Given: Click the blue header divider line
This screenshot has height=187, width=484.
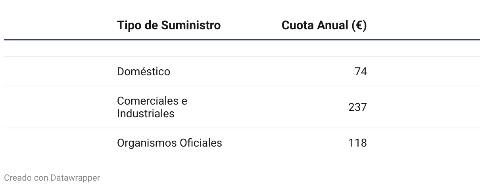Looking at the screenshot, I should (x=242, y=40).
